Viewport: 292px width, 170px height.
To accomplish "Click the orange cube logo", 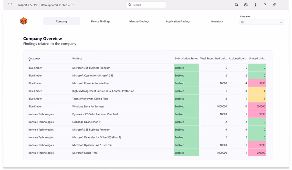I will click(x=24, y=21).
